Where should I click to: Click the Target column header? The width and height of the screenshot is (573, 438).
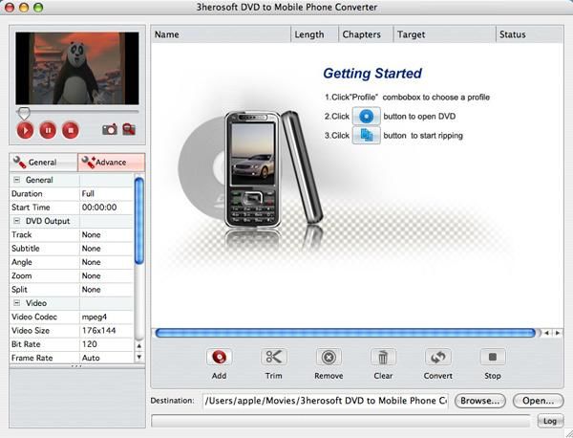pos(444,34)
